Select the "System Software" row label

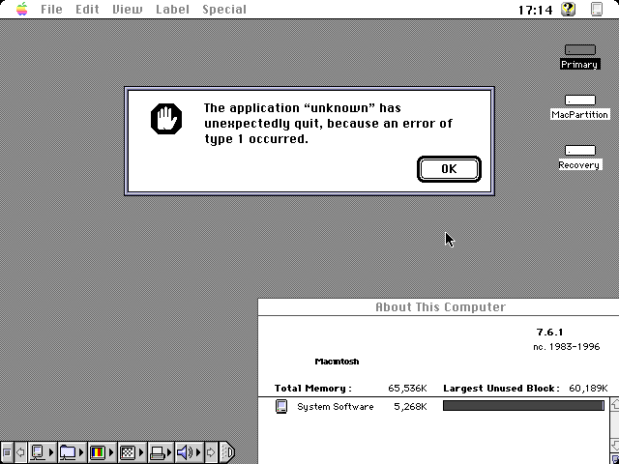coord(336,407)
